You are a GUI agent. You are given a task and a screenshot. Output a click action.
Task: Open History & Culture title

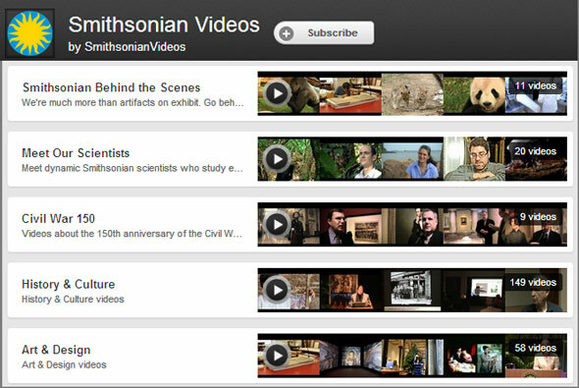(x=69, y=284)
